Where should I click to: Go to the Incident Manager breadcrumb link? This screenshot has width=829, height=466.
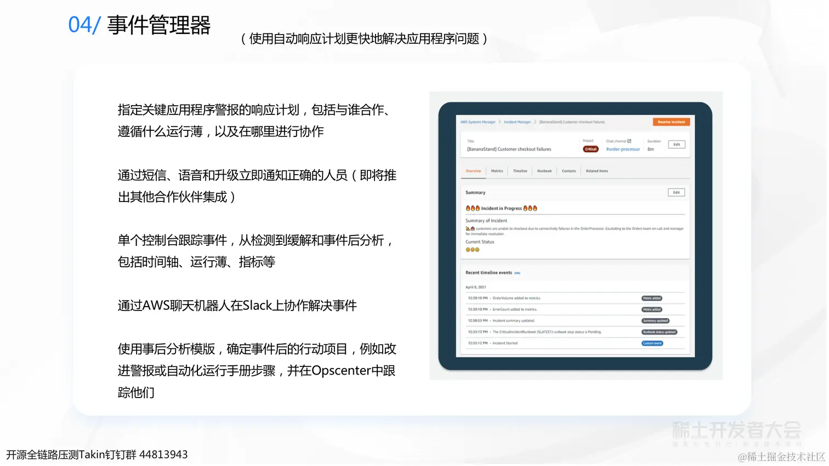518,122
